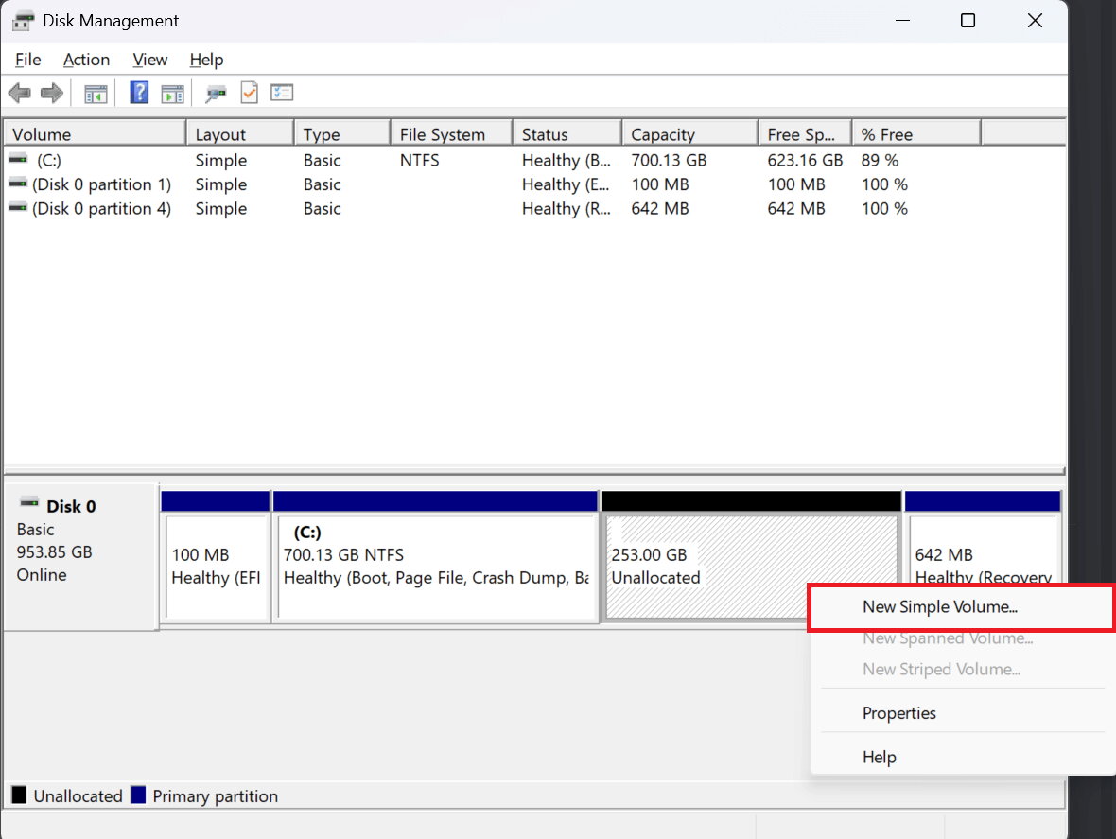This screenshot has width=1116, height=839.
Task: Sort by the Layout column header
Action: pyautogui.click(x=240, y=133)
